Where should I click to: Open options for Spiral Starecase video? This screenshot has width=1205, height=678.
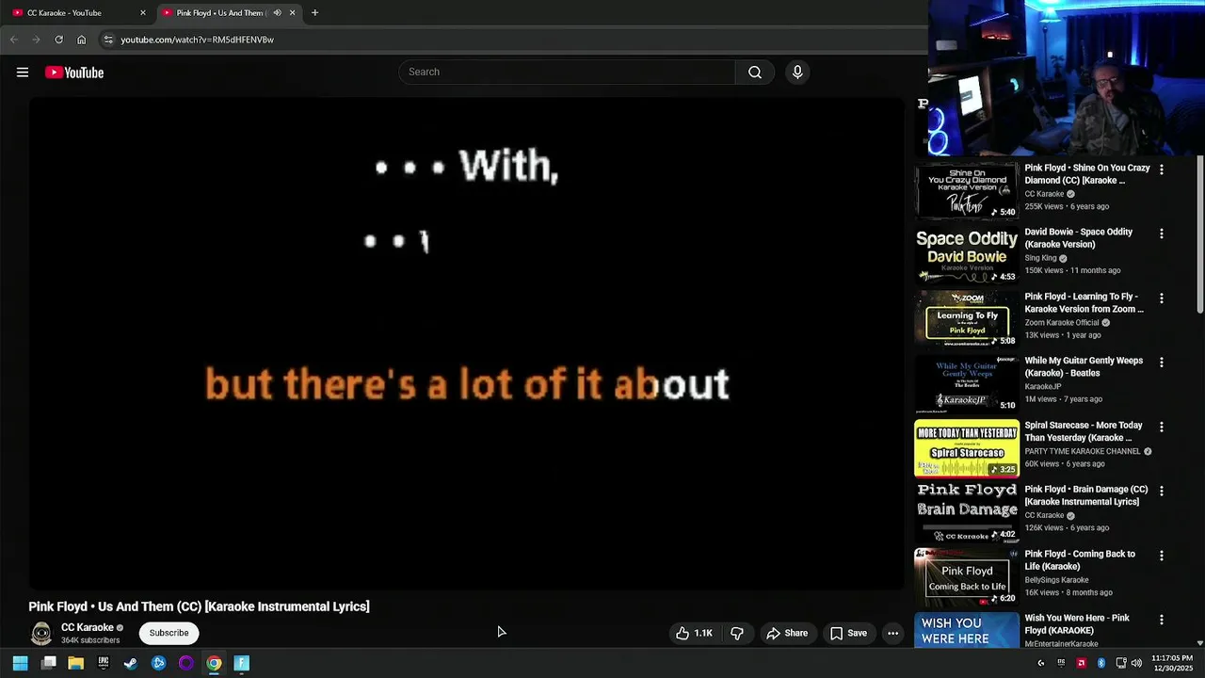pyautogui.click(x=1162, y=427)
